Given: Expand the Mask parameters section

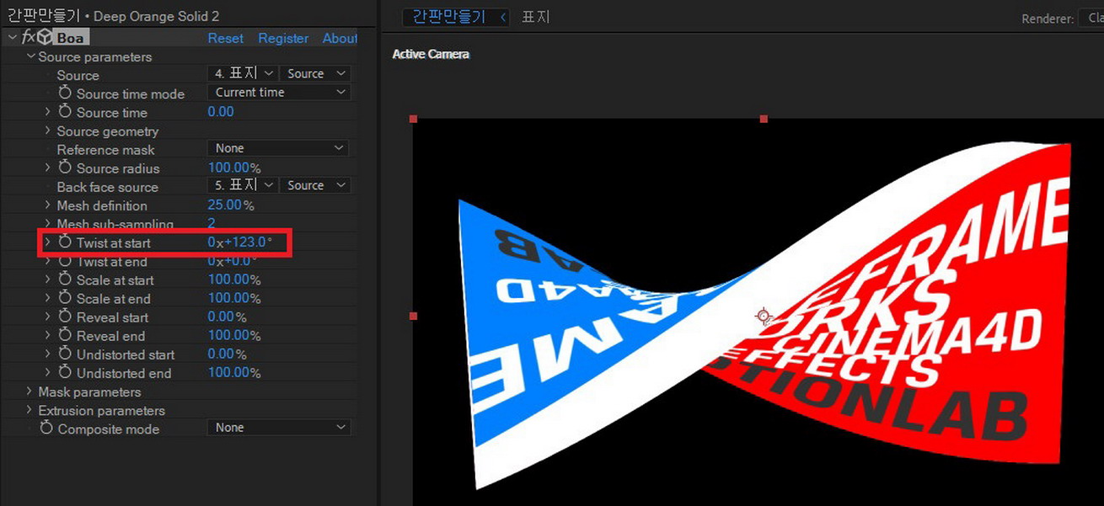Looking at the screenshot, I should (30, 391).
